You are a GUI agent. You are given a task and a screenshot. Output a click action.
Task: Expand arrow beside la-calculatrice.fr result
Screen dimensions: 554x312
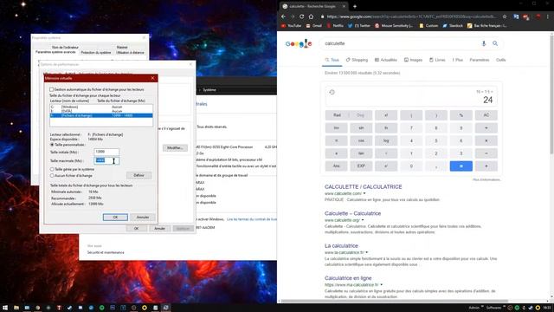(367, 252)
